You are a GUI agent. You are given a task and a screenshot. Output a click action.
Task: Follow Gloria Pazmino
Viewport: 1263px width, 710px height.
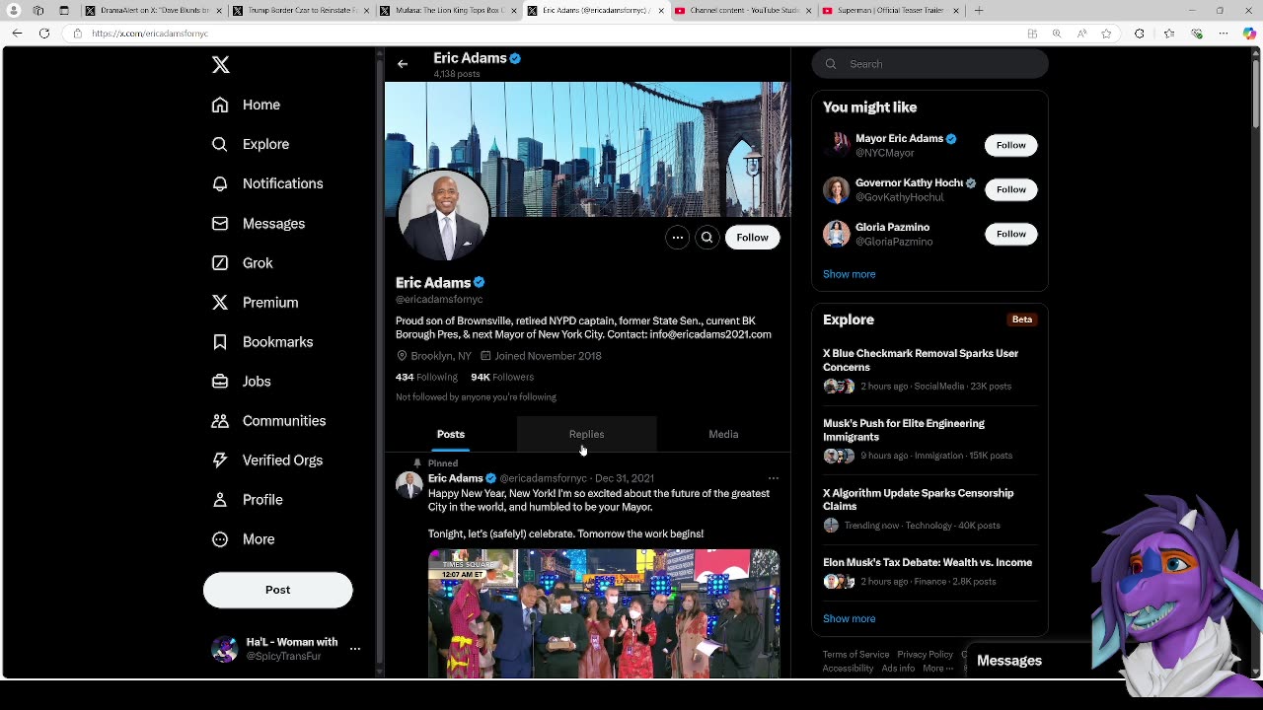click(1010, 234)
